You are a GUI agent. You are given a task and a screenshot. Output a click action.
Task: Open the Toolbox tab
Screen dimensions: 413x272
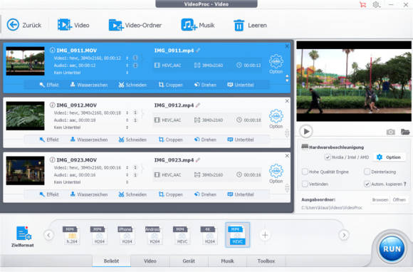click(x=266, y=261)
